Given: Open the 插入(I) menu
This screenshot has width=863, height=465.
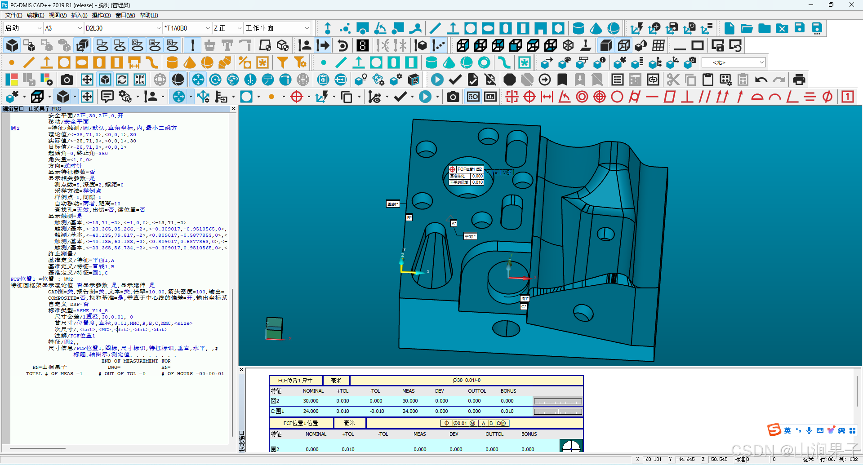Looking at the screenshot, I should click(x=80, y=15).
